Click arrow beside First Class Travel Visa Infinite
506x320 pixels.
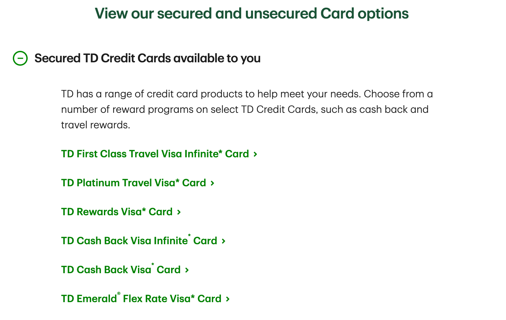(x=255, y=154)
